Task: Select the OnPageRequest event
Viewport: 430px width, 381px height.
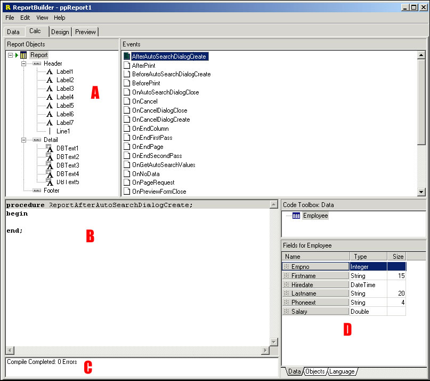Action: pos(153,182)
